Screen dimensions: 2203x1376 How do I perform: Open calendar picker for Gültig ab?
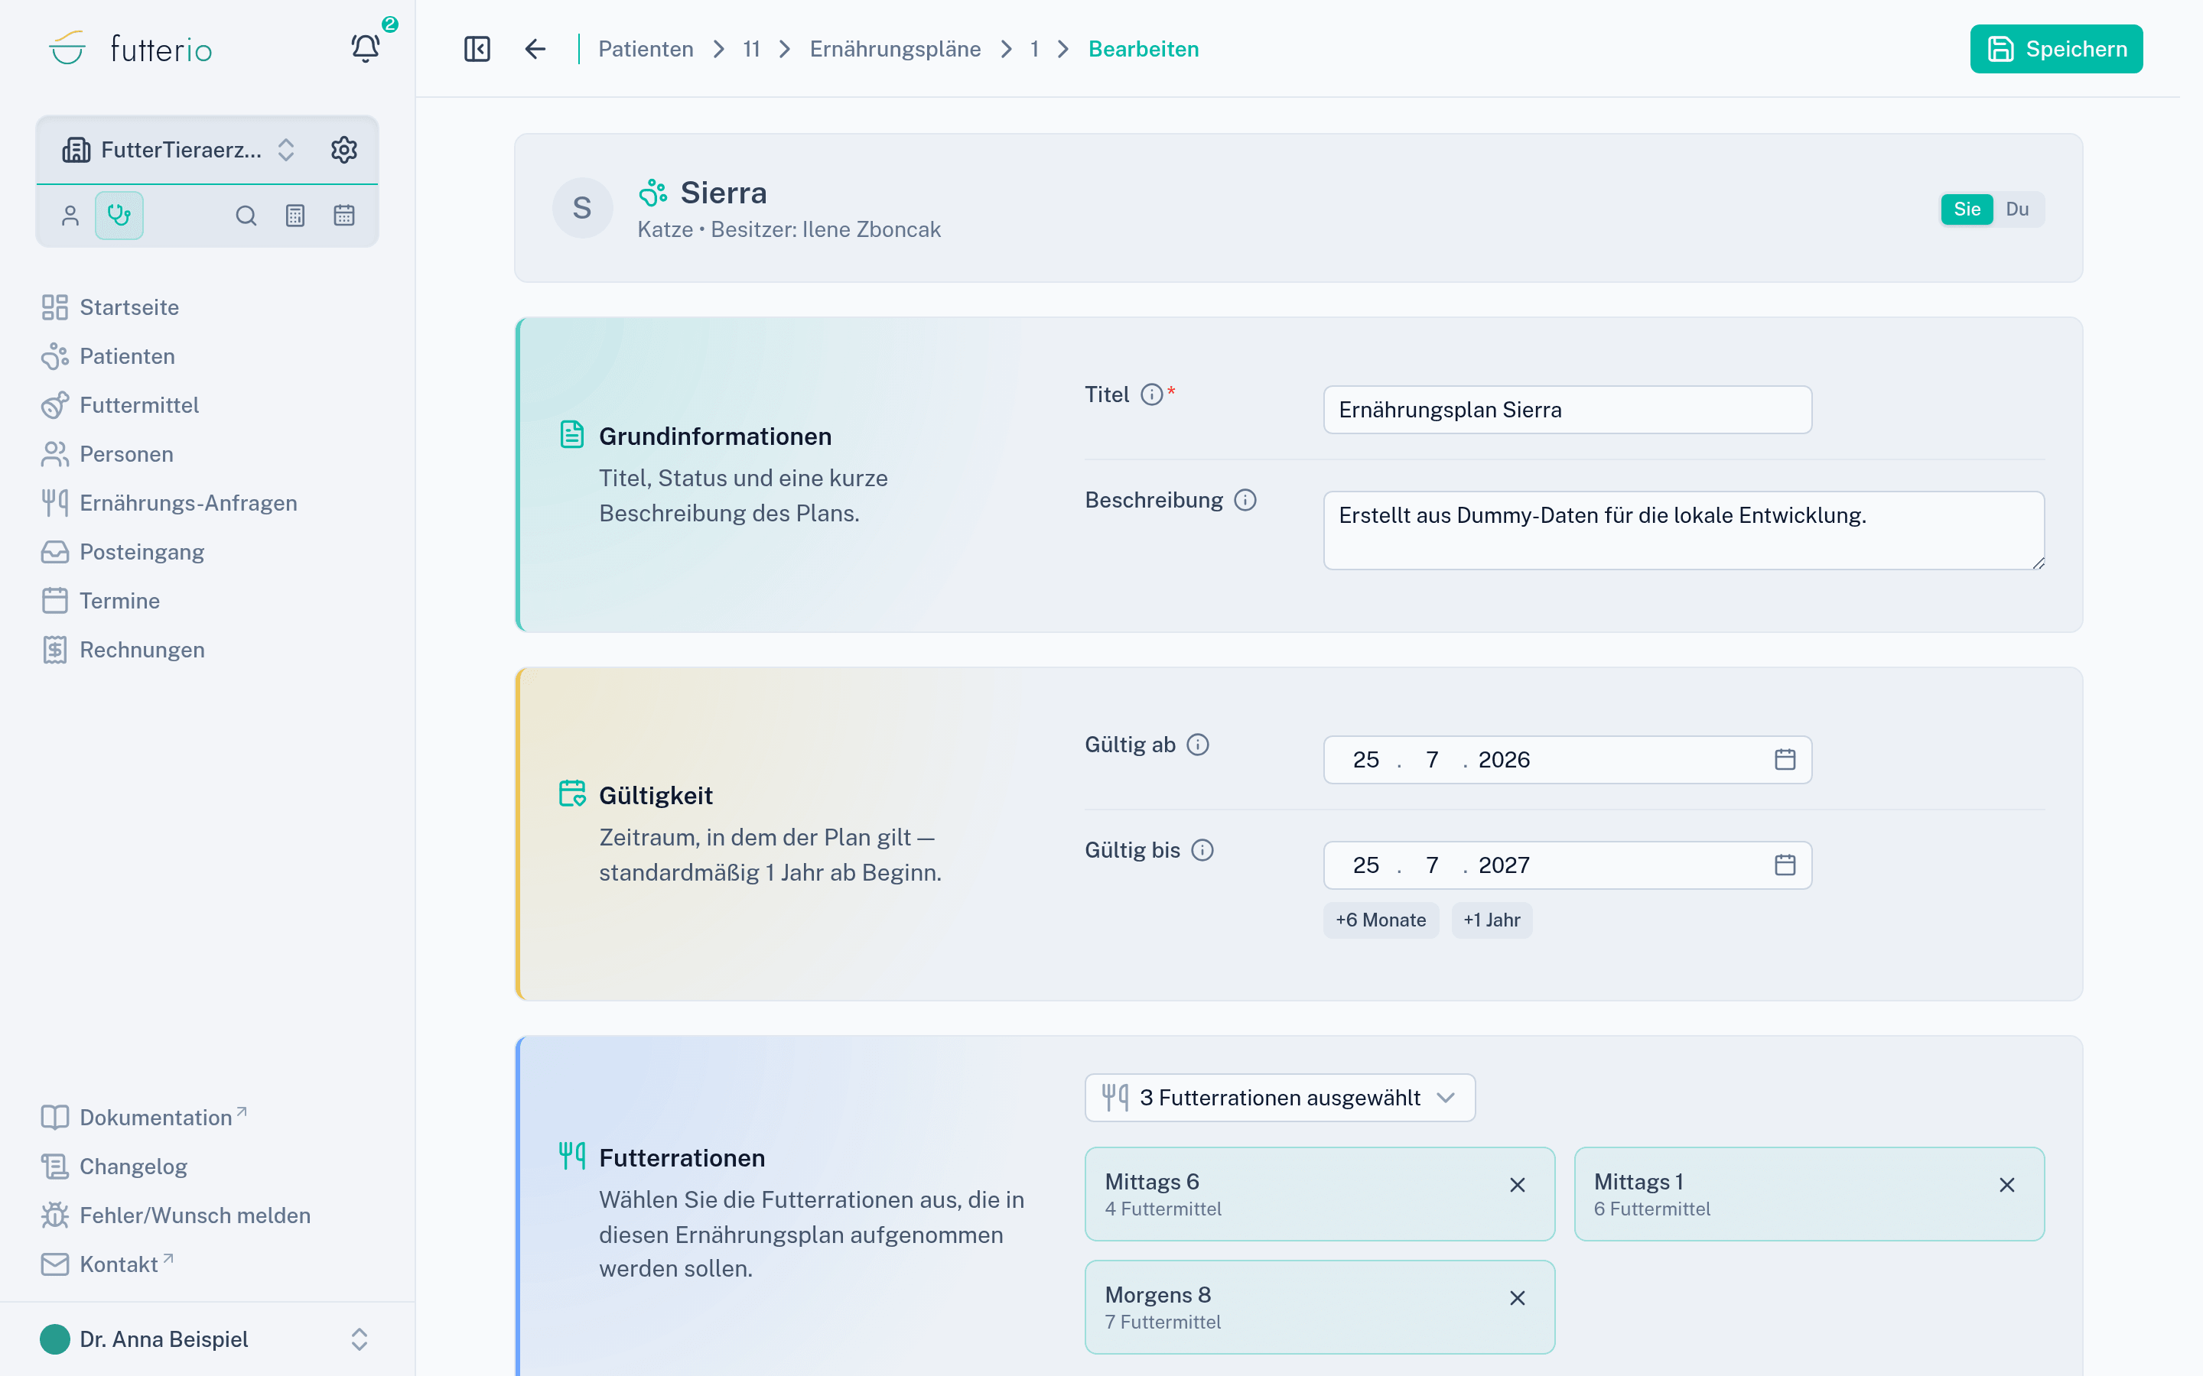point(1785,760)
